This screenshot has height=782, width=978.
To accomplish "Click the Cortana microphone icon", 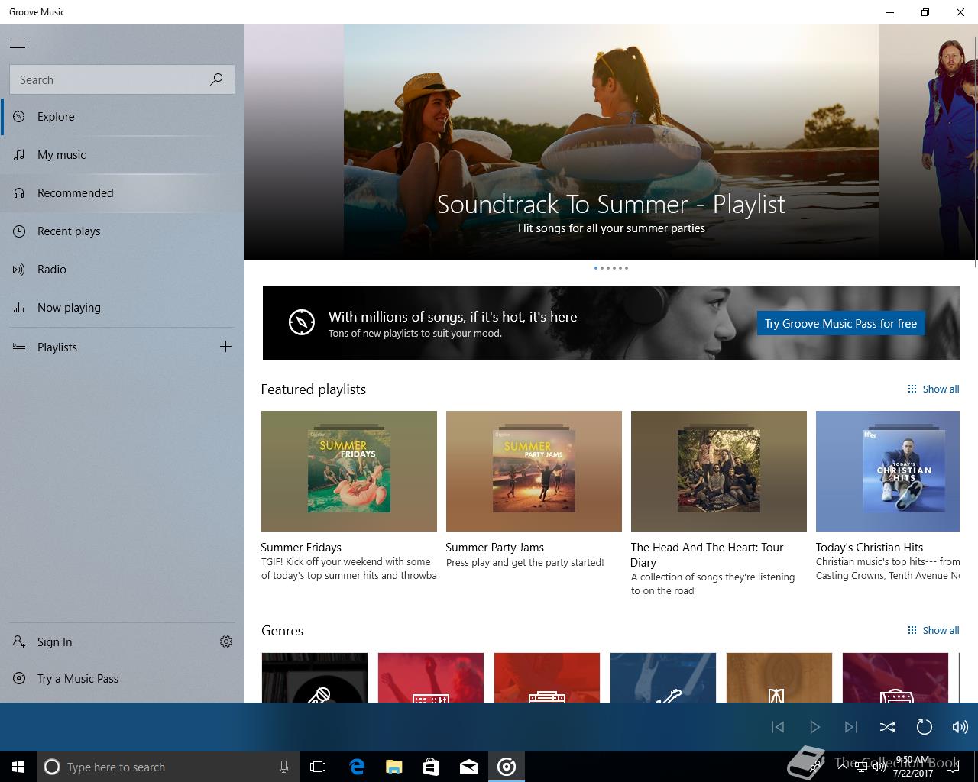I will [x=283, y=767].
